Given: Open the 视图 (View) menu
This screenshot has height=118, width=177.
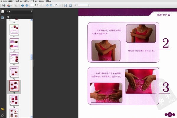Looking at the screenshot, I should tap(19, 1).
